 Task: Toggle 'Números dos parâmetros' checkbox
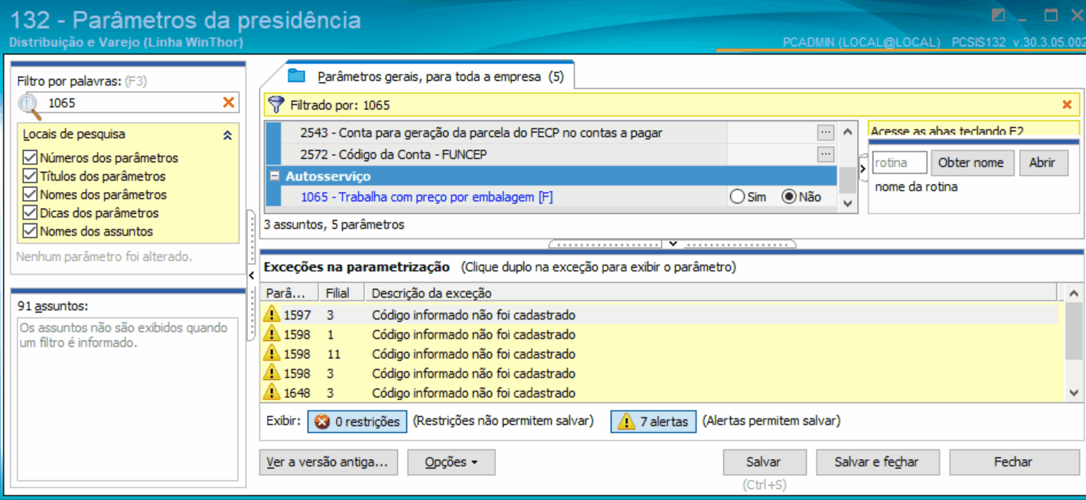click(30, 157)
